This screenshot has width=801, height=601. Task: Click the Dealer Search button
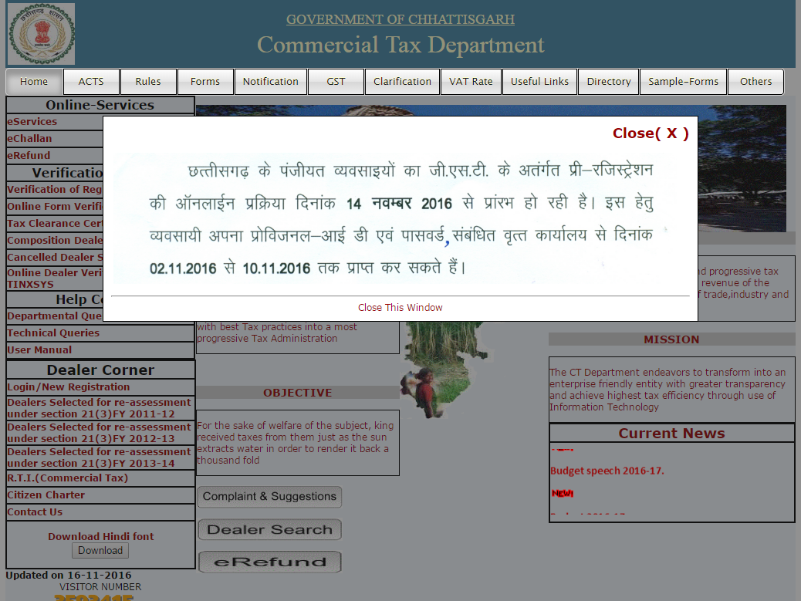click(x=269, y=530)
